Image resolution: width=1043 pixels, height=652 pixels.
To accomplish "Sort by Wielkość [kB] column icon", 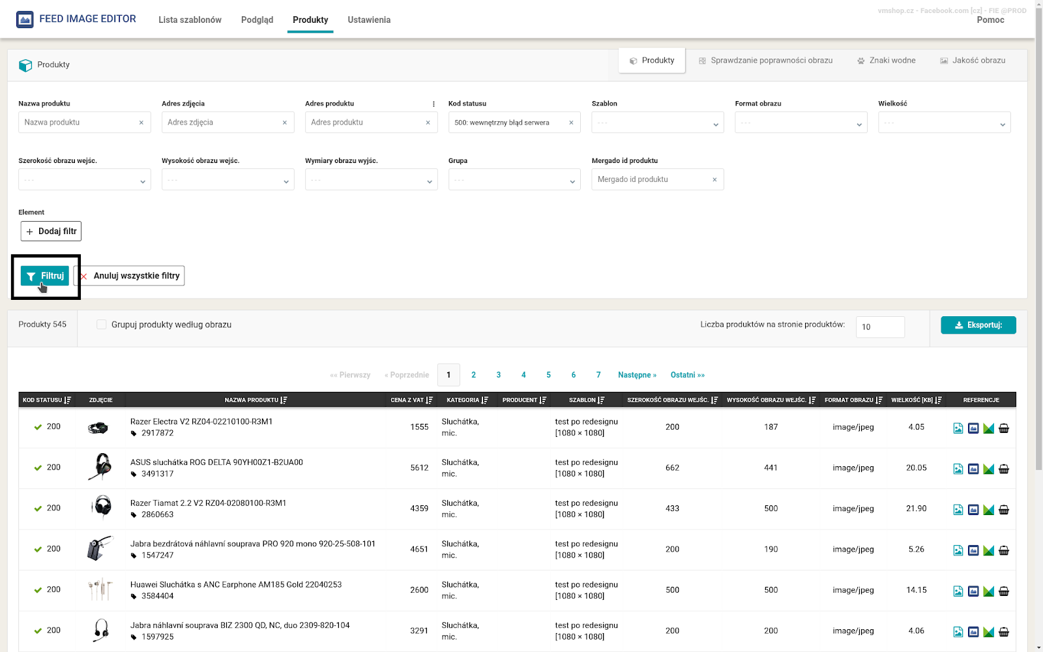I will (x=938, y=400).
